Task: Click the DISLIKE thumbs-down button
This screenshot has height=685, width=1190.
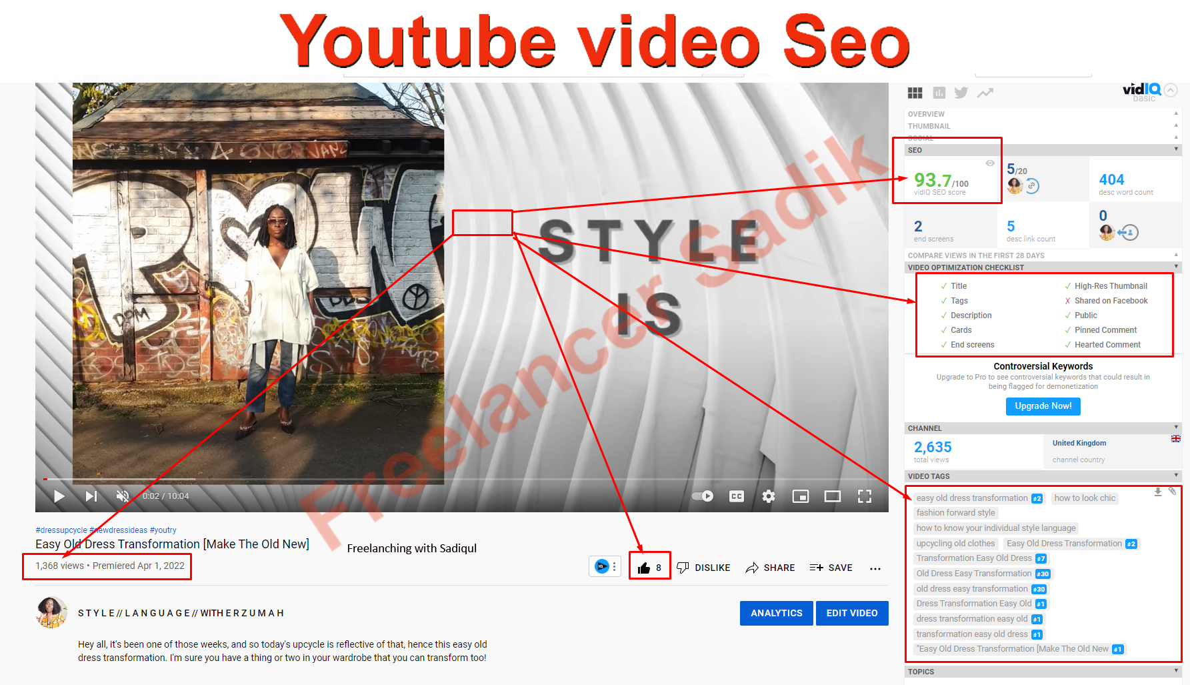Action: click(703, 568)
